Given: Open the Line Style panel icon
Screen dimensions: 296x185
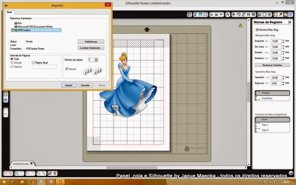Looking at the screenshot, I should click(216, 14).
